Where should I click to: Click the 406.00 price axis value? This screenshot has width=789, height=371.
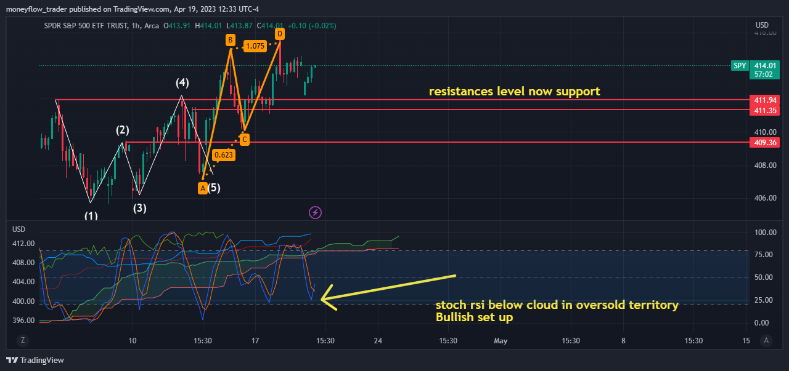point(764,198)
